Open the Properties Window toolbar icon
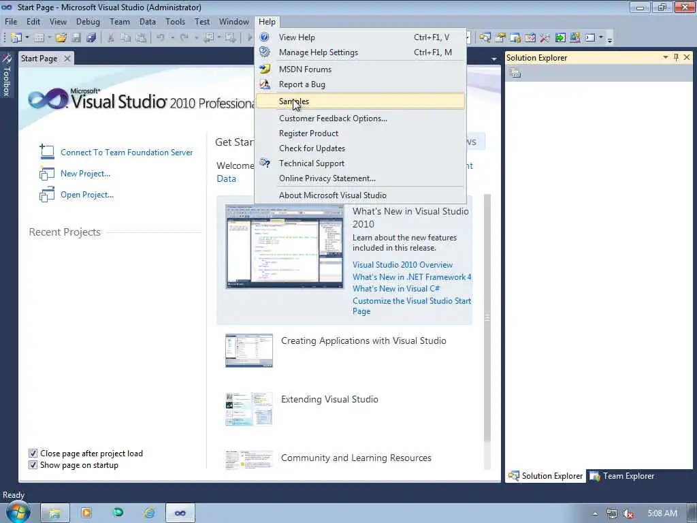The height and width of the screenshot is (523, 697). tap(500, 38)
